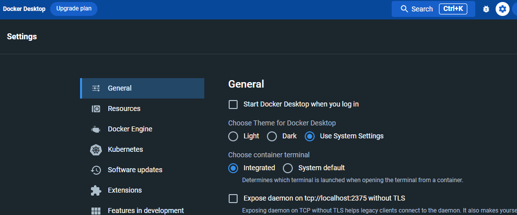The image size is (517, 215).
Task: Click the Extensions puzzle piece icon
Action: point(96,191)
